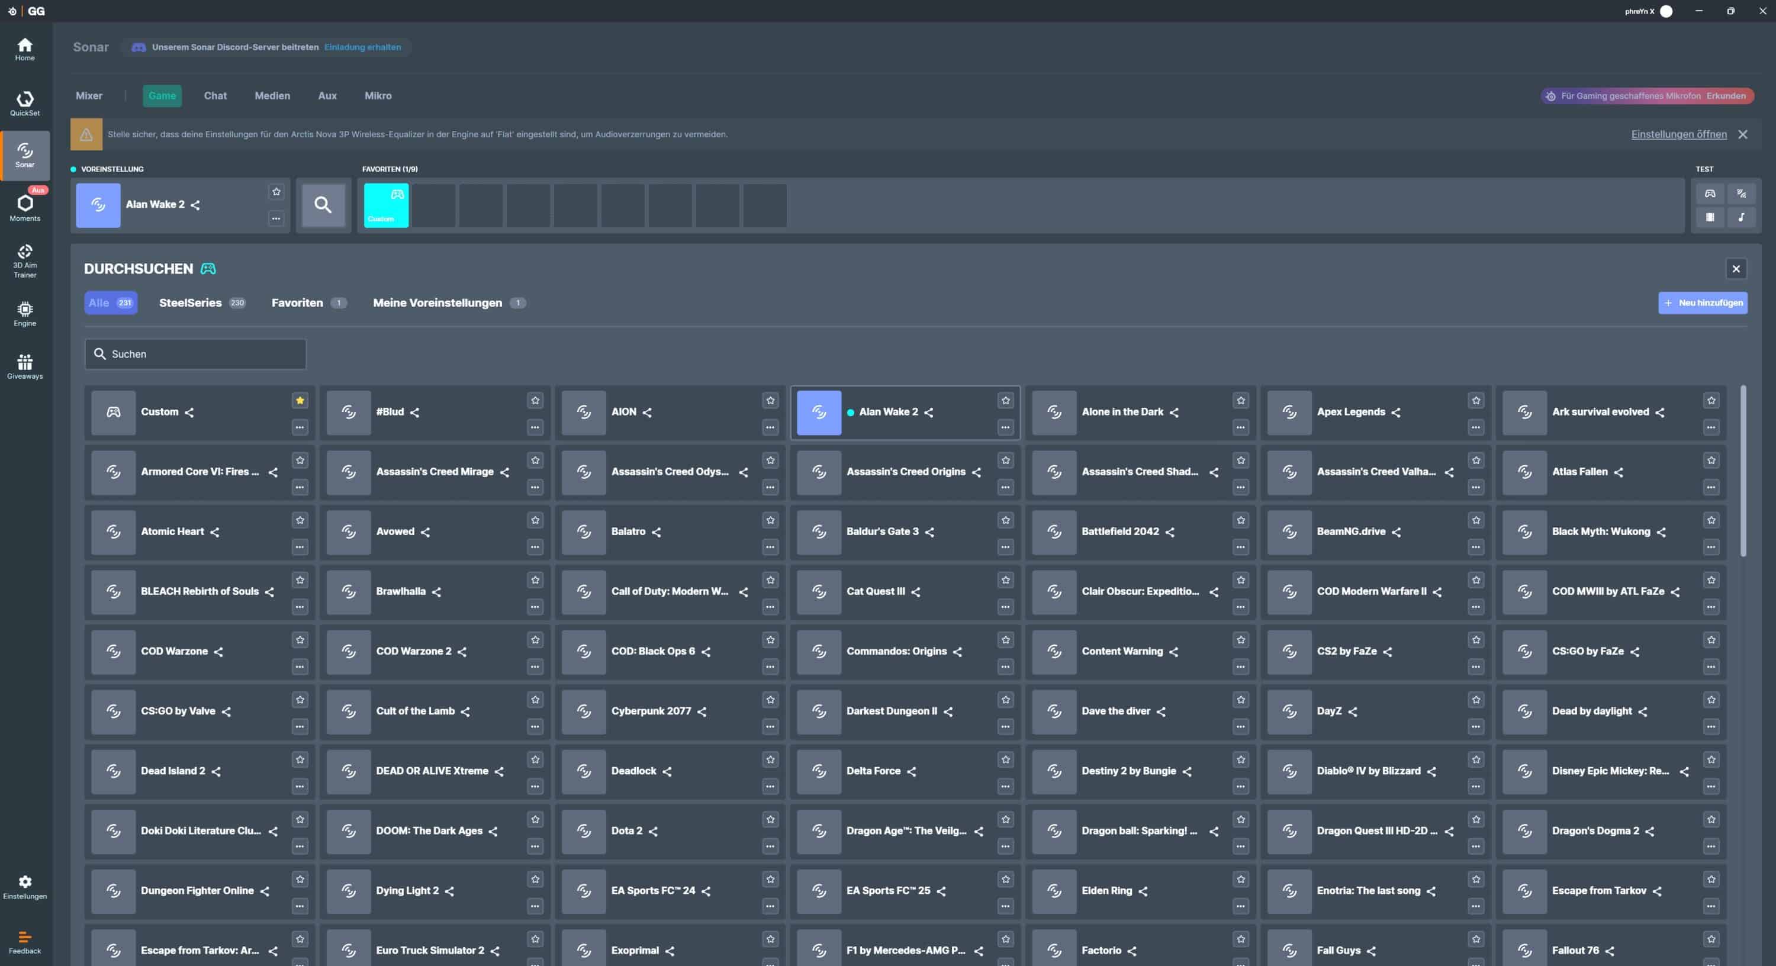Open Moments in the sidebar
Image resolution: width=1776 pixels, height=966 pixels.
[x=25, y=207]
